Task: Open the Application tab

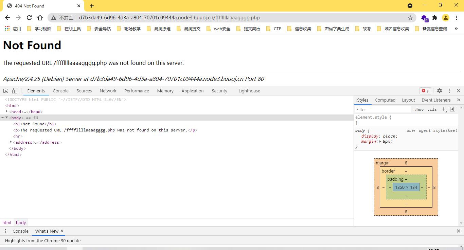Action: pyautogui.click(x=193, y=91)
